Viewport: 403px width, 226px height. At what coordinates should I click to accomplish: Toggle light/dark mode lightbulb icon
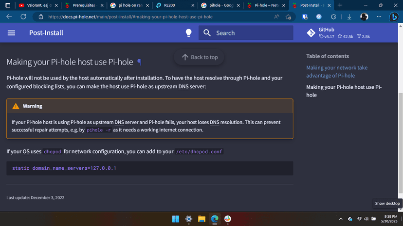189,33
